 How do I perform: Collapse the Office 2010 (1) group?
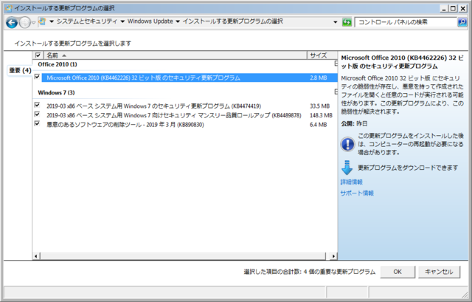click(x=336, y=64)
